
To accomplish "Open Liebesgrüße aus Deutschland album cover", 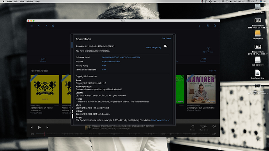I will 201,89.
